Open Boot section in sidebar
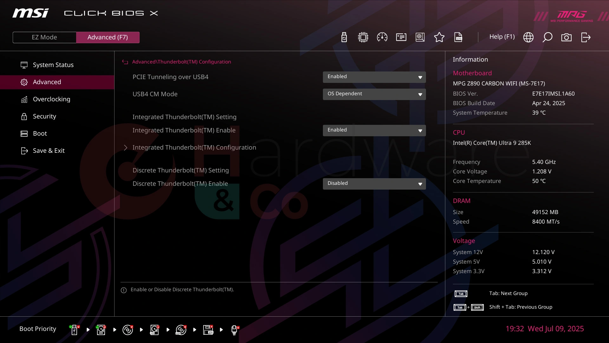The width and height of the screenshot is (609, 343). point(57,133)
